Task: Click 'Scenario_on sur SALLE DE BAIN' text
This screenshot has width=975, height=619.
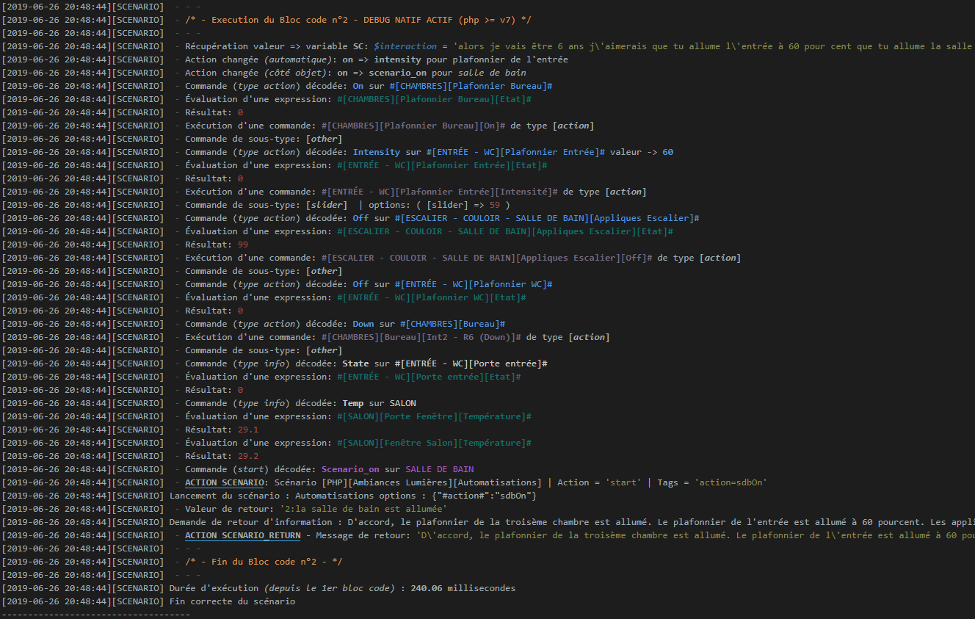Action: (x=397, y=469)
